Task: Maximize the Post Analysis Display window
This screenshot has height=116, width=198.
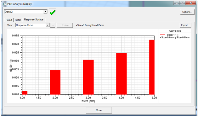Action: 183,3
